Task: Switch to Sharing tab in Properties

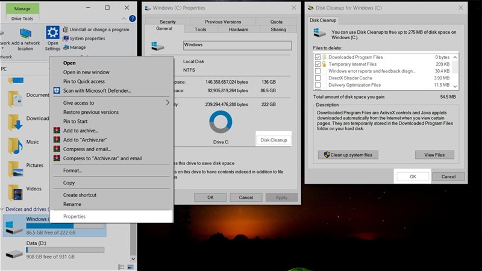Action: coord(278,30)
